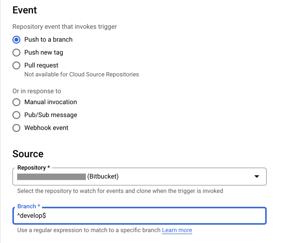Pick the Pub/Sub message radio button
This screenshot has height=243, width=294.
click(x=16, y=115)
